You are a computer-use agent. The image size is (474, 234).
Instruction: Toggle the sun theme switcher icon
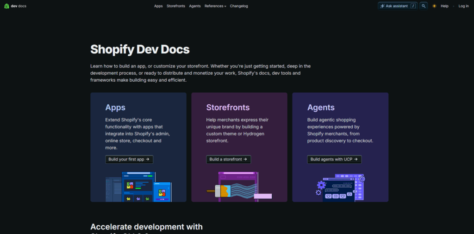[434, 6]
